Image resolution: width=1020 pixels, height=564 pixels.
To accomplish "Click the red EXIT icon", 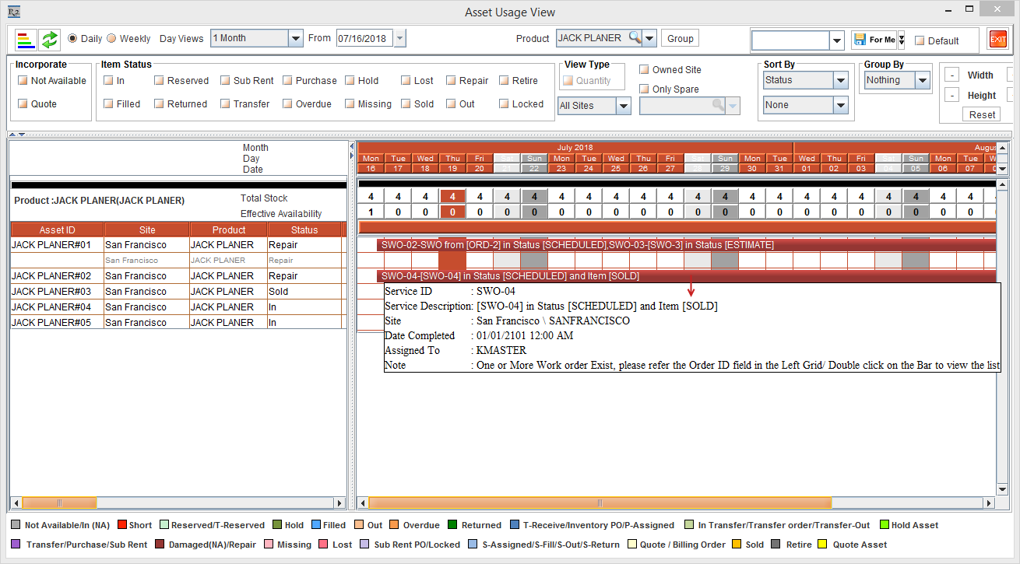I will 997,40.
